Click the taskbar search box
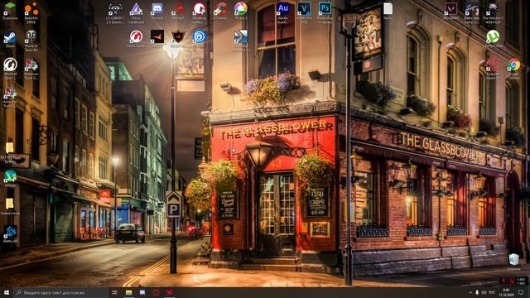The height and width of the screenshot is (298, 530). [60, 292]
